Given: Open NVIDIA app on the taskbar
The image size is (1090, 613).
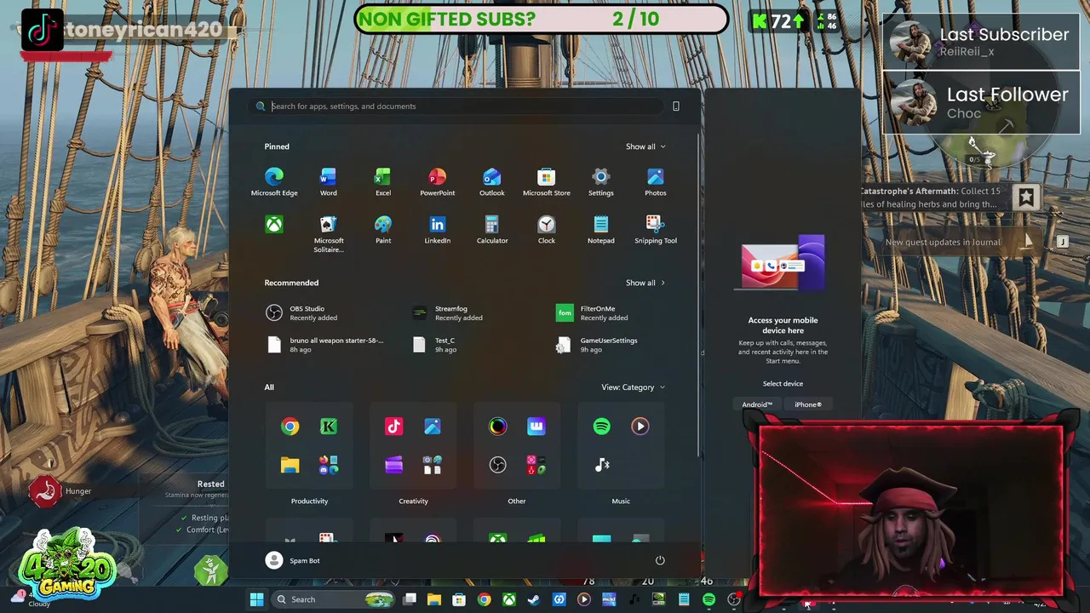Looking at the screenshot, I should [658, 599].
